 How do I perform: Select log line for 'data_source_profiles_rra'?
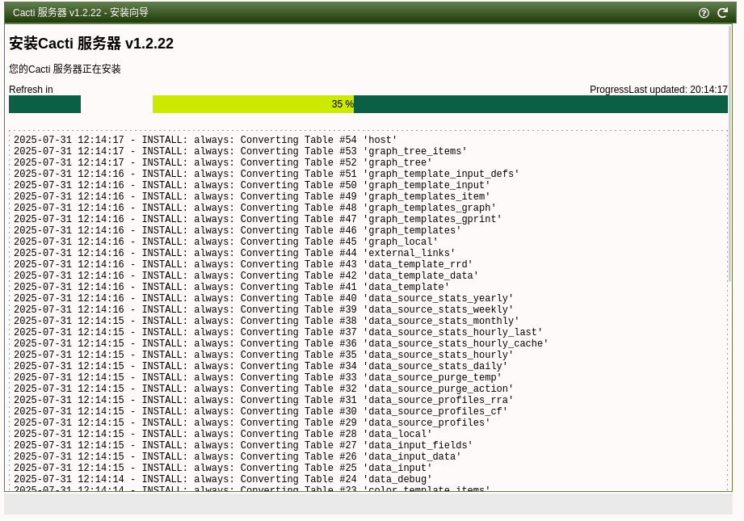click(x=263, y=400)
